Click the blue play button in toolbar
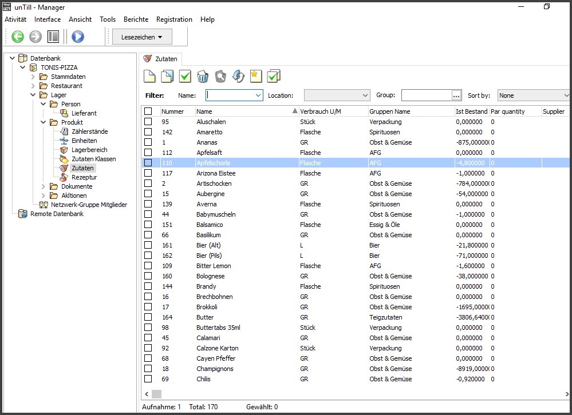Image resolution: width=572 pixels, height=415 pixels. click(78, 37)
